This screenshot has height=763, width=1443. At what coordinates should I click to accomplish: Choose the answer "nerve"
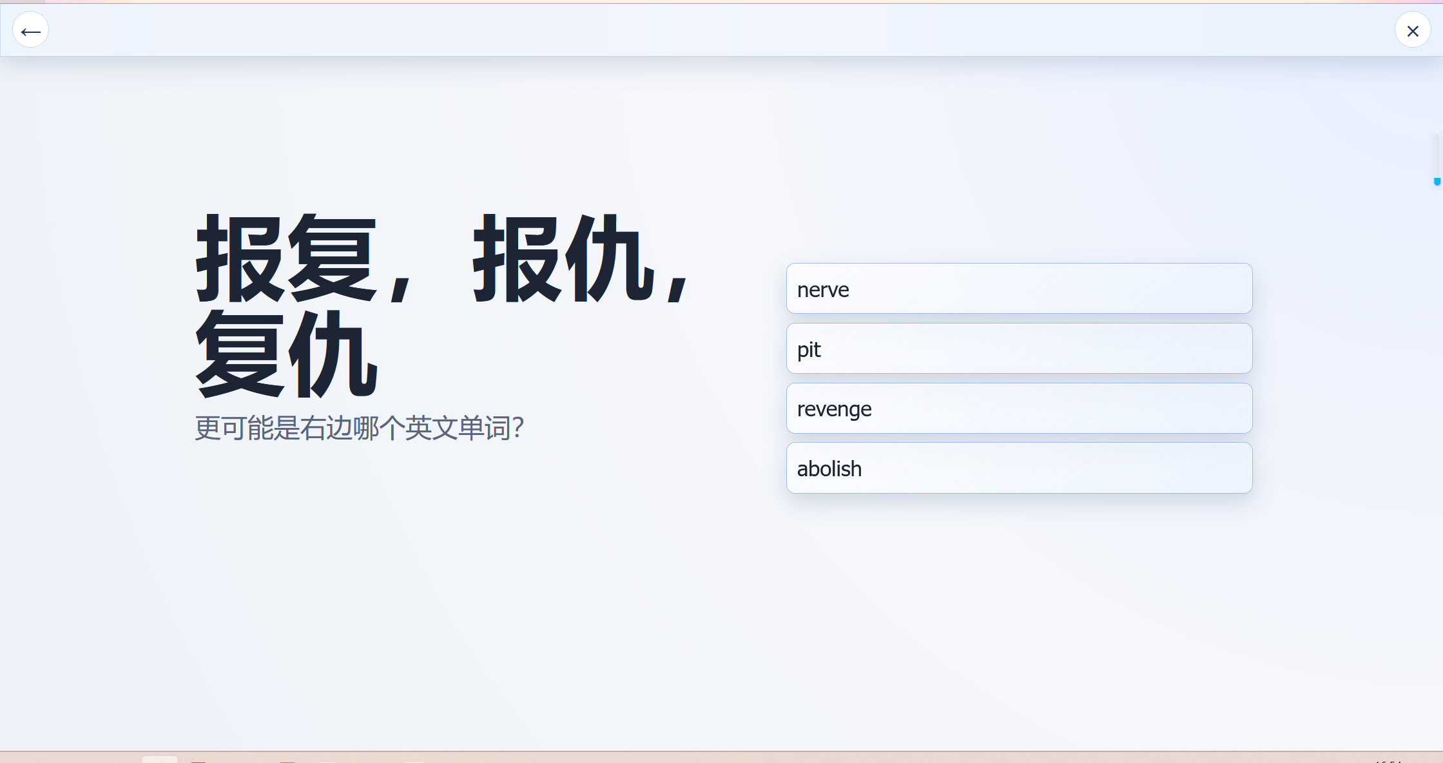1019,289
